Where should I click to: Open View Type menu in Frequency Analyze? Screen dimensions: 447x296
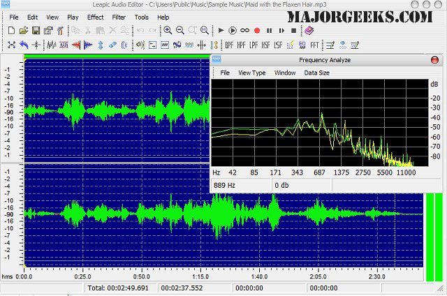coord(251,73)
